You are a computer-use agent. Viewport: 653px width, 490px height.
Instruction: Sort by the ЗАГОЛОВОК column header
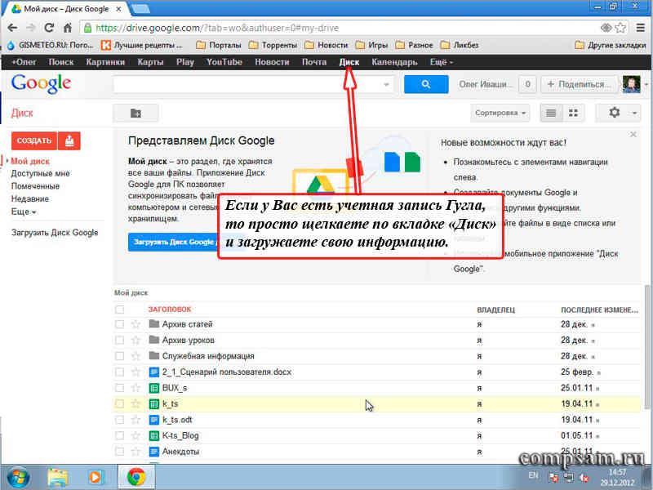click(170, 310)
